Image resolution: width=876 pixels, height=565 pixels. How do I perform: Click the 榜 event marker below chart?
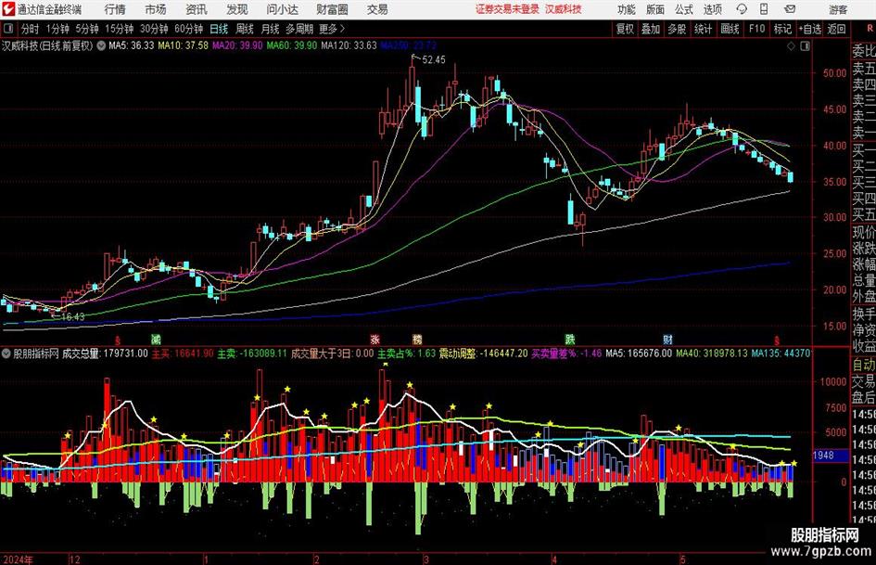pos(417,339)
